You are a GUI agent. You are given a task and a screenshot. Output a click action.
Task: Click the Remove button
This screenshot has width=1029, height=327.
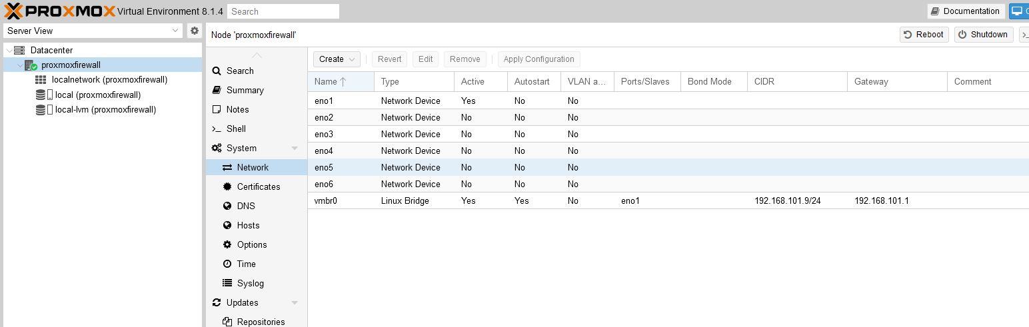point(465,59)
